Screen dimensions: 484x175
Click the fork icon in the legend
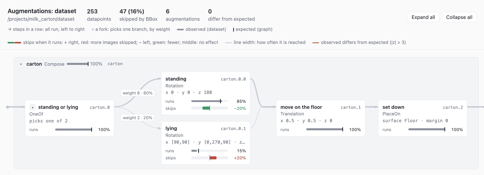93,30
